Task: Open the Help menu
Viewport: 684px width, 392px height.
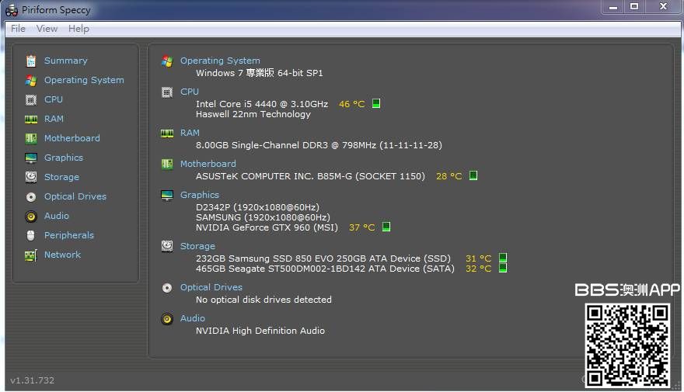Action: 79,29
